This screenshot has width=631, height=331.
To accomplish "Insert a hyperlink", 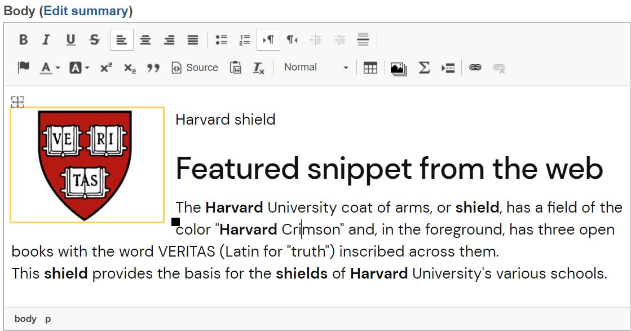I will pos(475,68).
